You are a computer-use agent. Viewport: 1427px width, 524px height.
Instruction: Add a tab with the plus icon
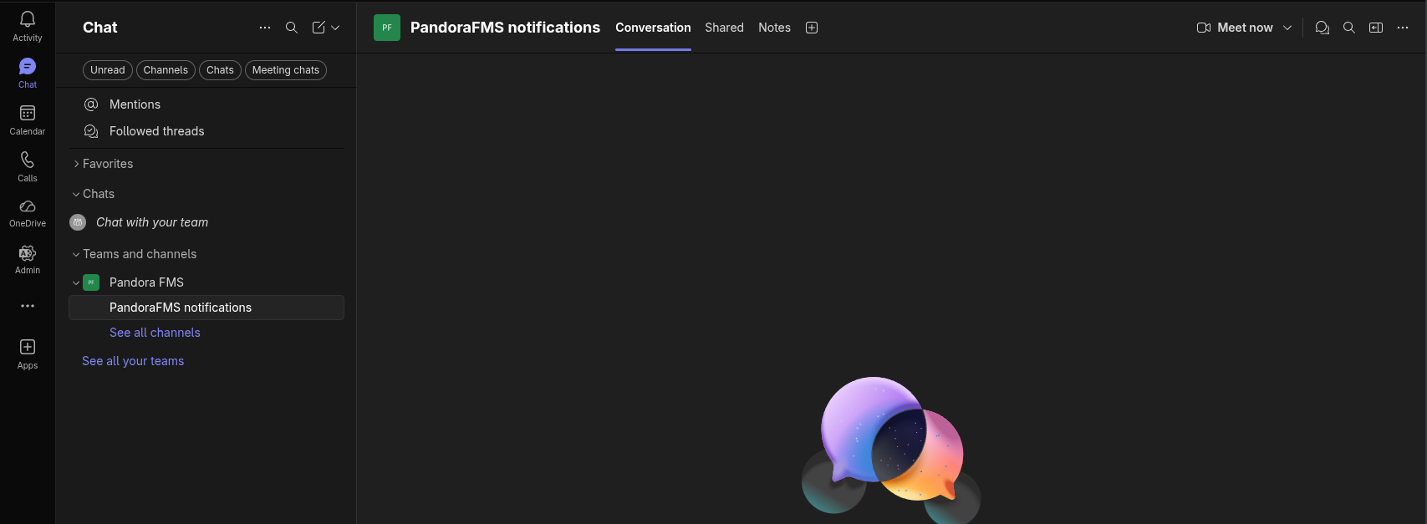pos(812,28)
